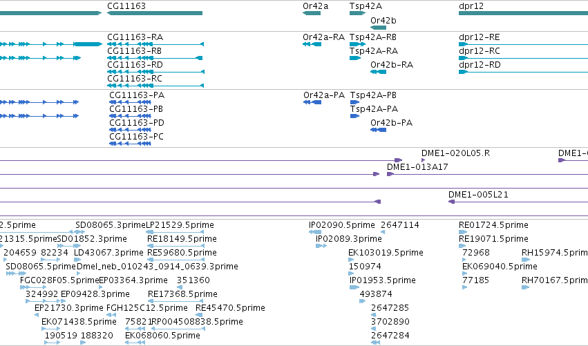Select the Or42a-PA protein label
This screenshot has width=588, height=346.
point(324,95)
